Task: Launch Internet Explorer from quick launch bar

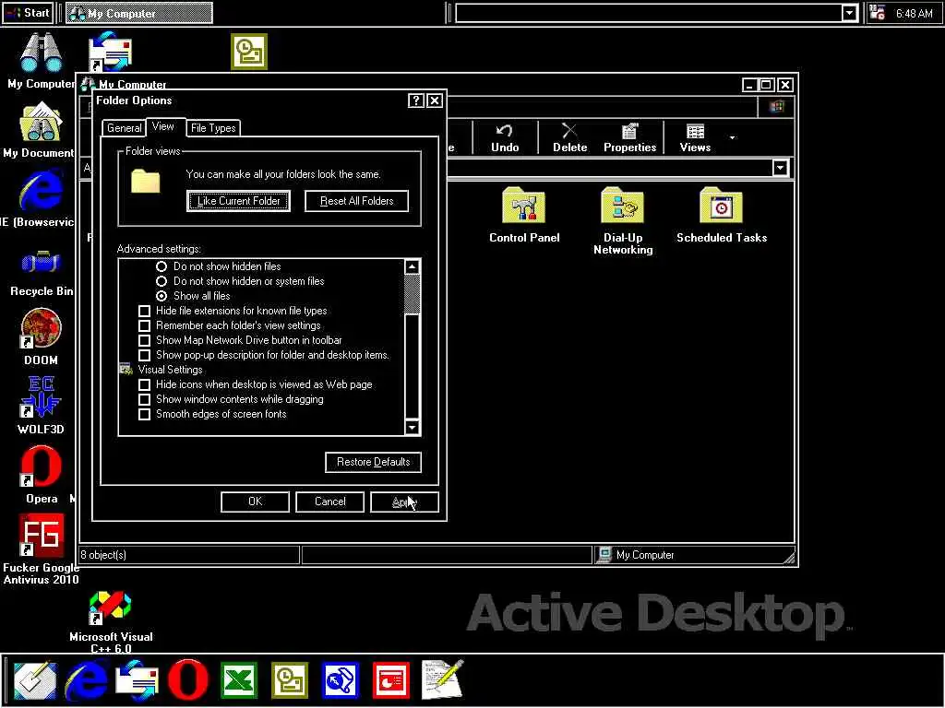Action: click(x=86, y=680)
